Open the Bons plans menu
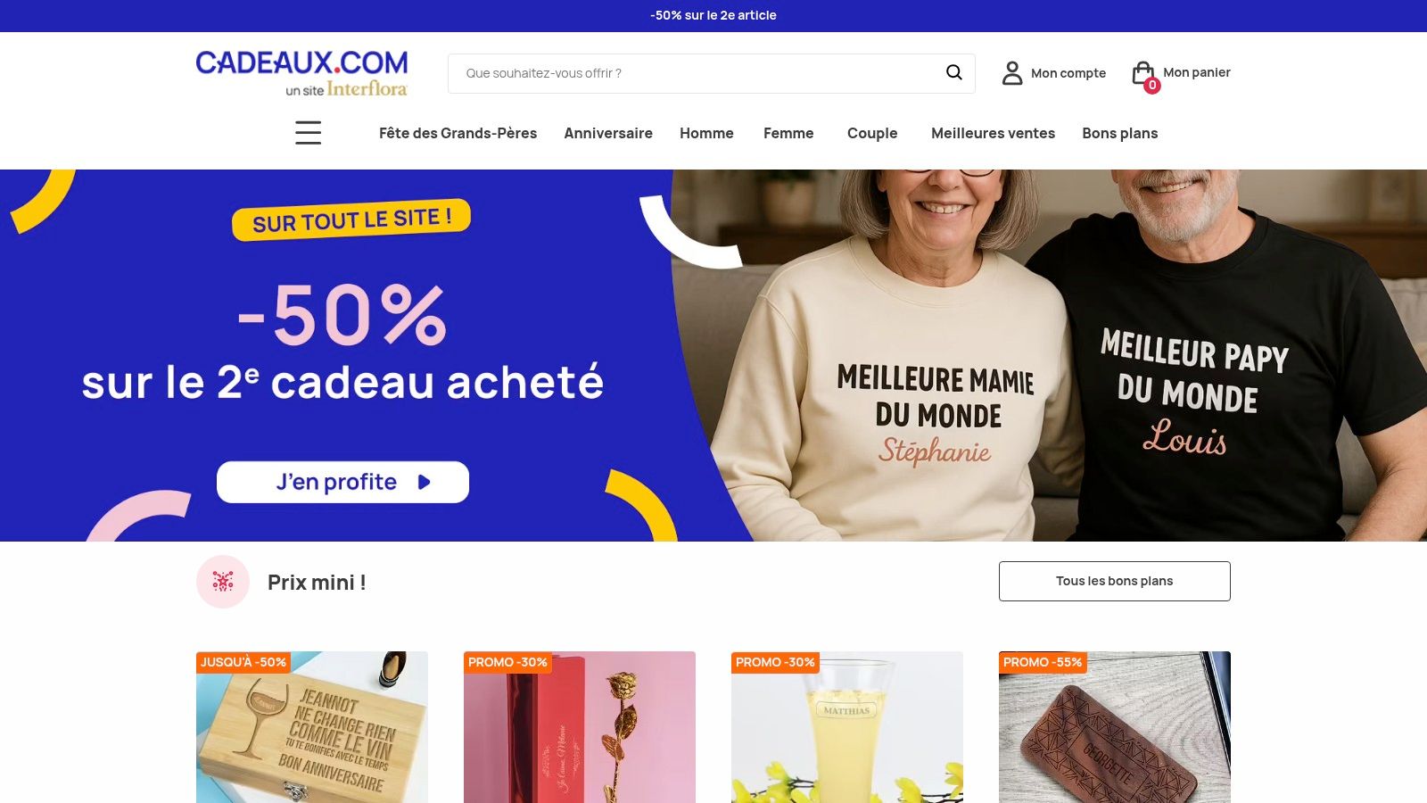The image size is (1427, 803). [1119, 133]
